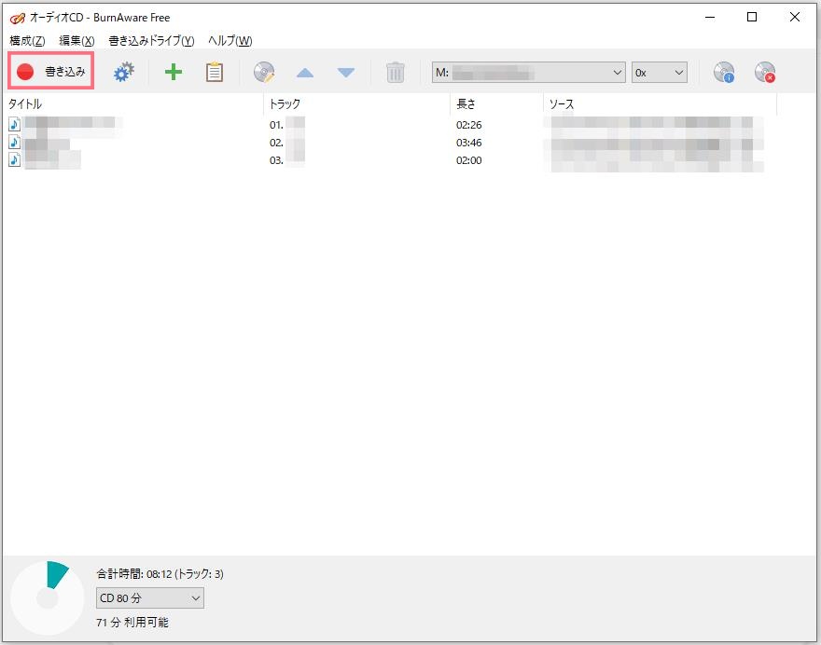Open disc information via the blue info disc icon
The height and width of the screenshot is (645, 821).
pos(725,71)
